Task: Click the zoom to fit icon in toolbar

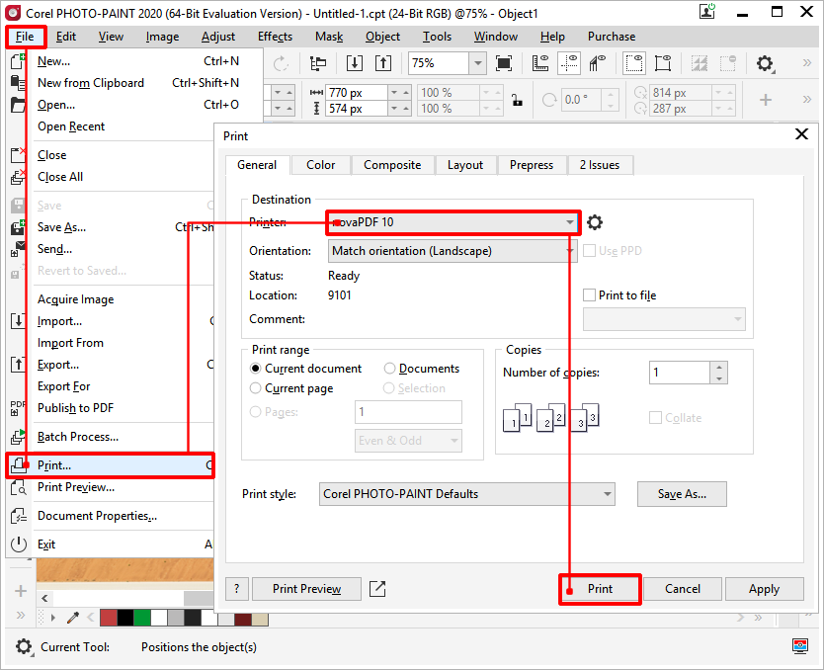Action: [504, 63]
